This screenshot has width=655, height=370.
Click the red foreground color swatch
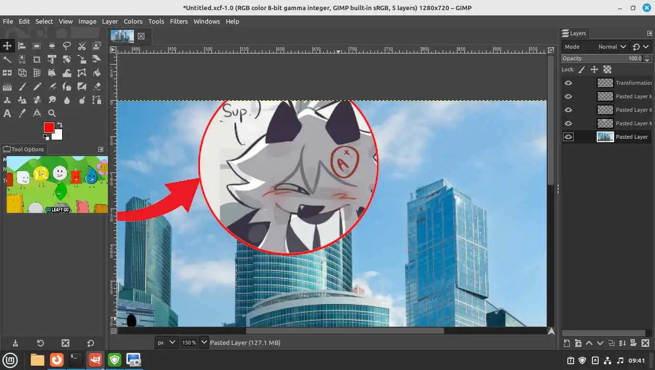[49, 128]
